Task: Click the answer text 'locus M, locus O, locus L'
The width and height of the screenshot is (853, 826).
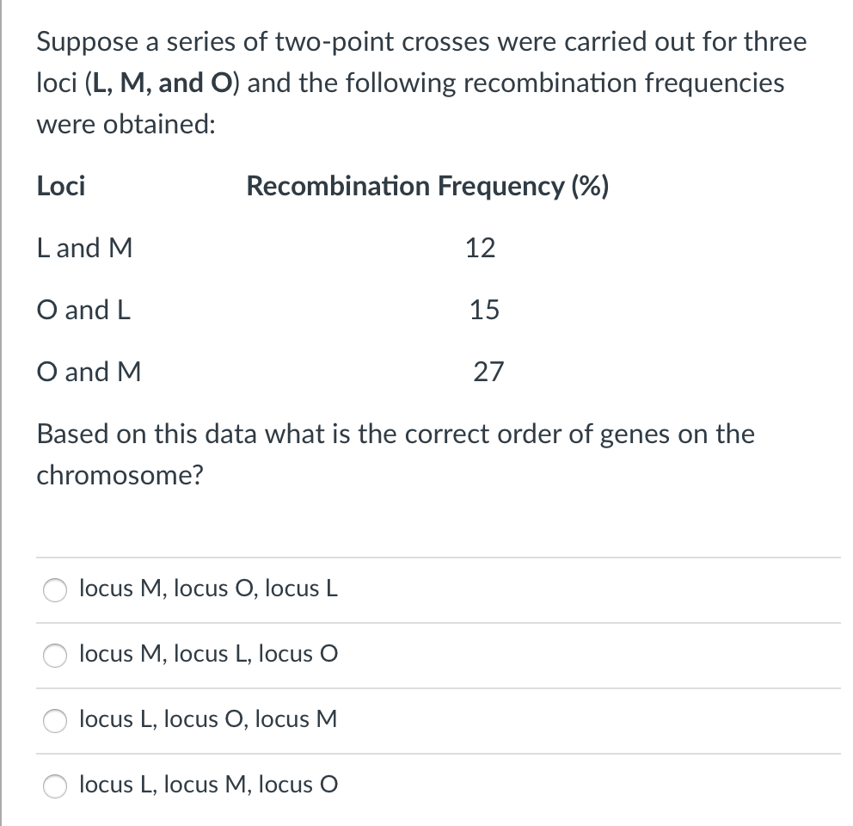Action: click(x=207, y=589)
